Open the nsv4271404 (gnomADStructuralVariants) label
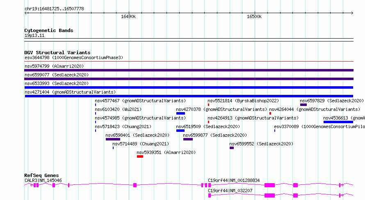The image size is (365, 200). [x=70, y=92]
